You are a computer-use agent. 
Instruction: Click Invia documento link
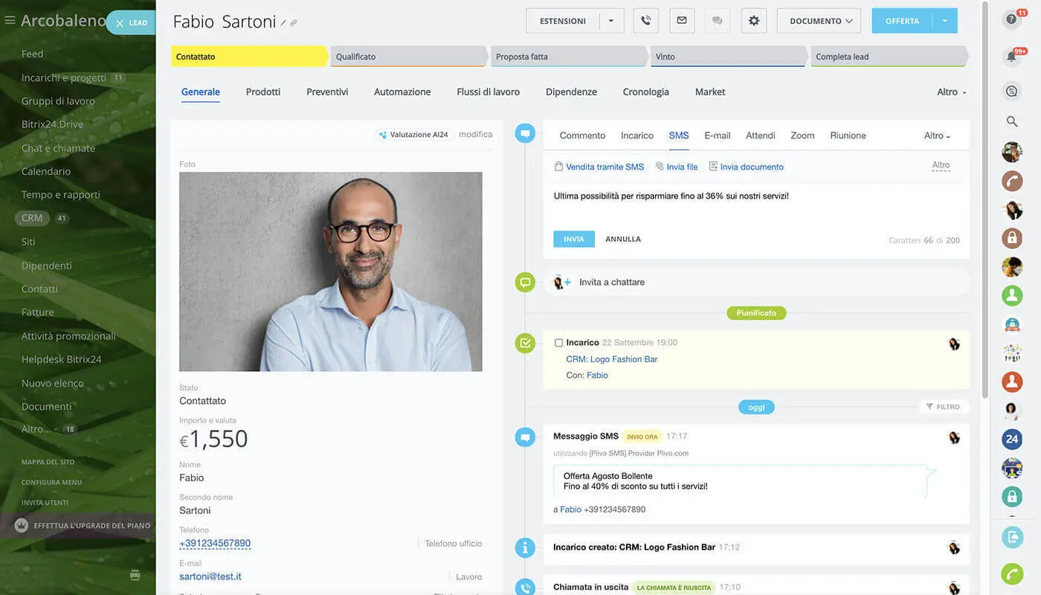752,167
